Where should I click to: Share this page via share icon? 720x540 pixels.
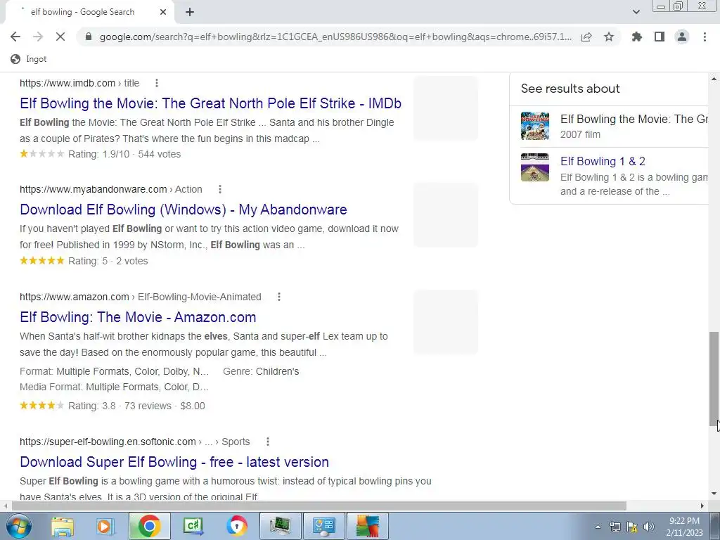click(586, 37)
